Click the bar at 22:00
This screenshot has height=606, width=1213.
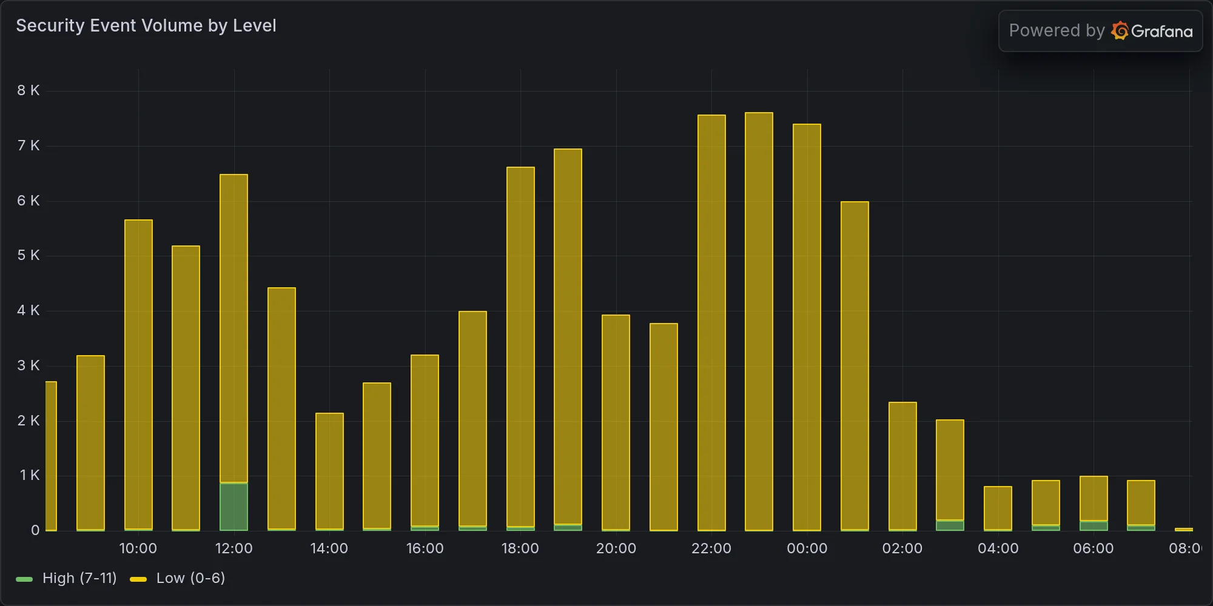(711, 323)
